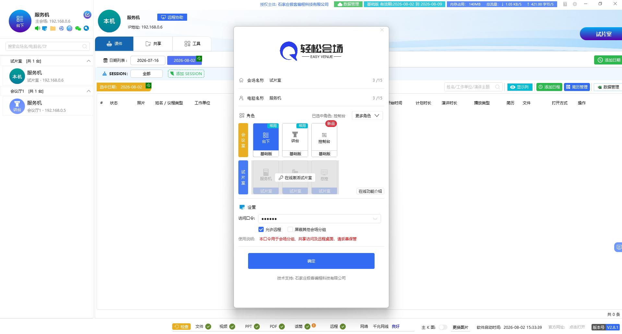Open the 全部 SESSION selector
622x334 pixels.
coord(147,74)
